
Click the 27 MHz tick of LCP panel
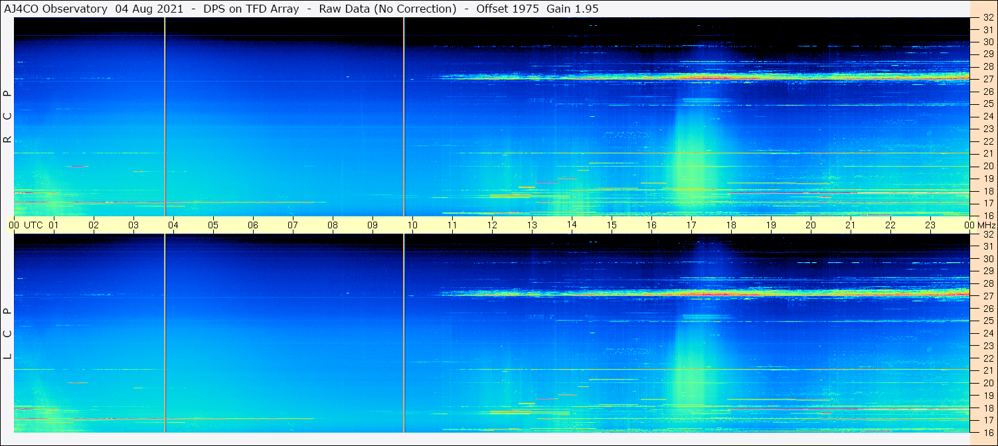click(988, 296)
